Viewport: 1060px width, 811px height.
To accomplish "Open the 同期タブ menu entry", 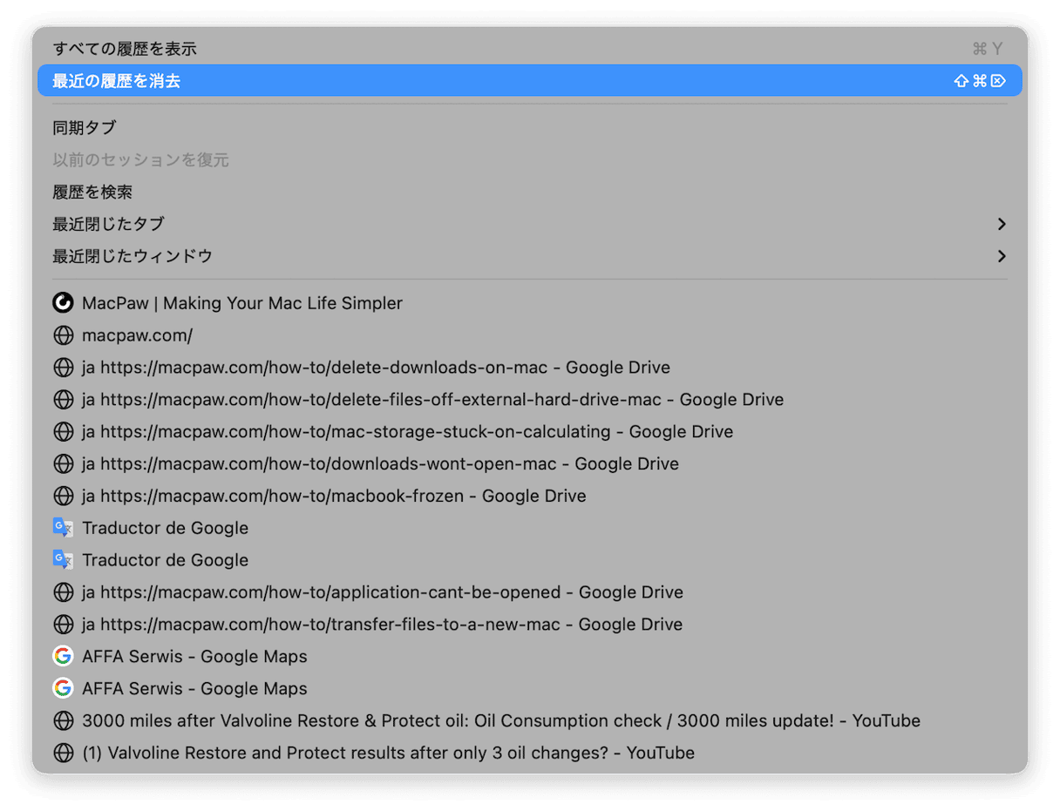I will 530,128.
